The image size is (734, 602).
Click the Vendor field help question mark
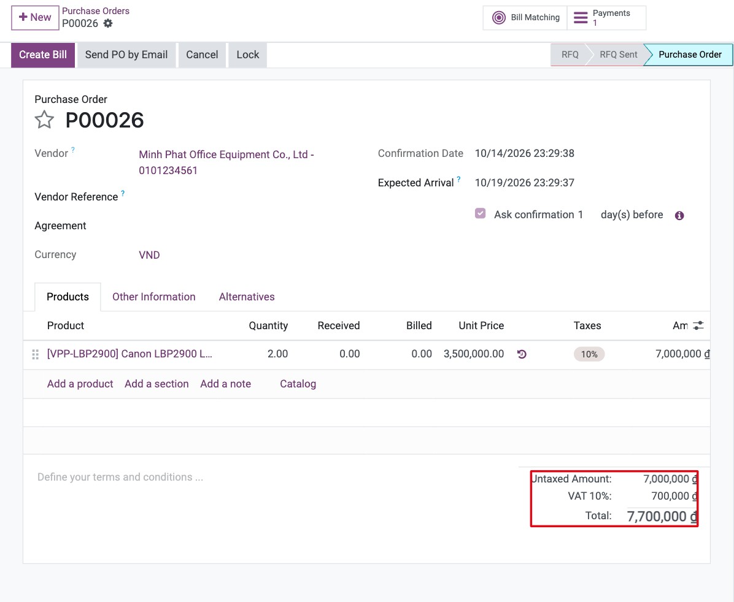[73, 150]
